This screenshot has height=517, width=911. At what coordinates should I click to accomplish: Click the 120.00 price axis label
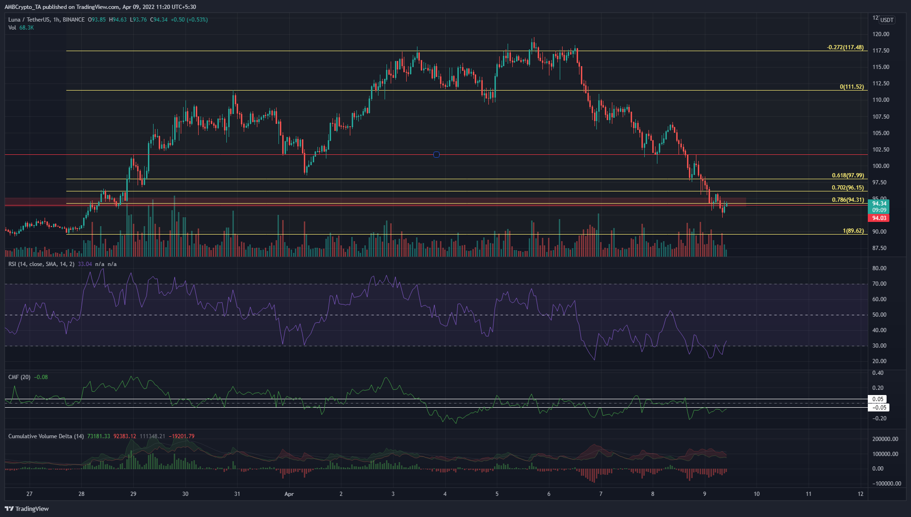point(881,34)
